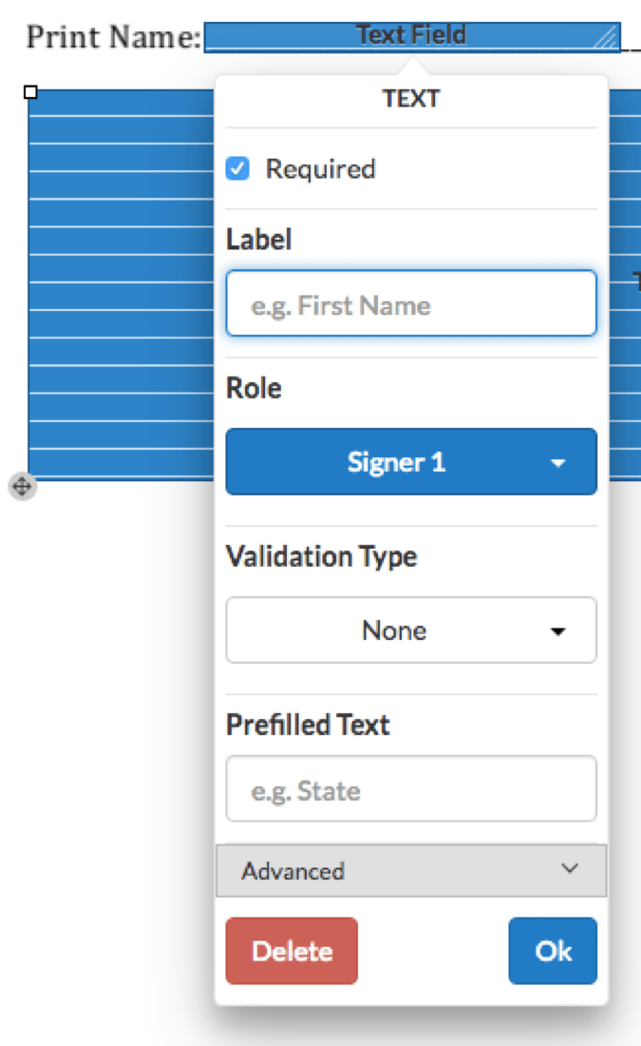Open the Signer 1 role dropdown
The image size is (641, 1046).
pyautogui.click(x=410, y=462)
